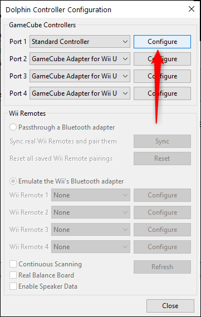
Task: Close the dialog with the X icon
Action: point(192,9)
